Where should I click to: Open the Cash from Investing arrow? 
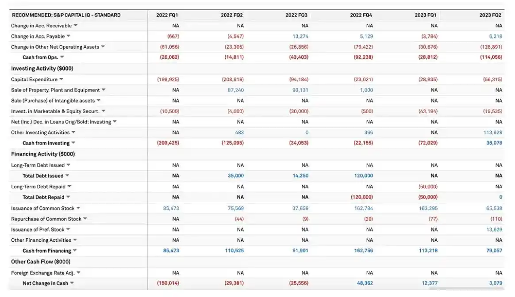[x=73, y=143]
